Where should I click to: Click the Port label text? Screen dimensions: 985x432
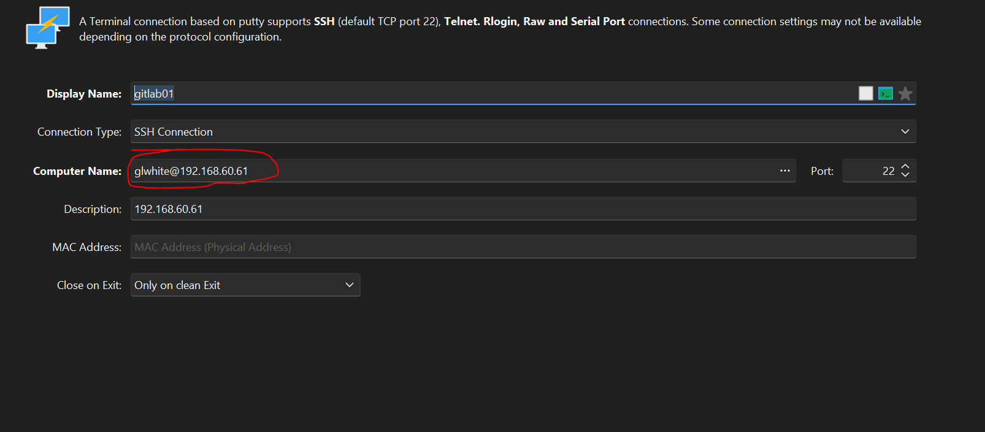coord(822,171)
